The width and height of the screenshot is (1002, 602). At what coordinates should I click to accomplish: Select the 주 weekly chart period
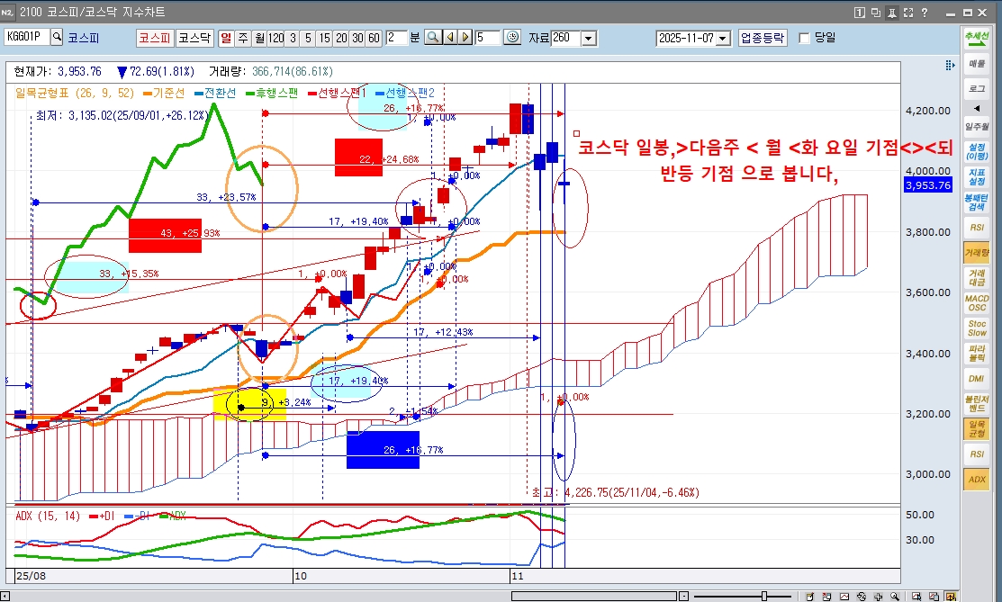(241, 37)
